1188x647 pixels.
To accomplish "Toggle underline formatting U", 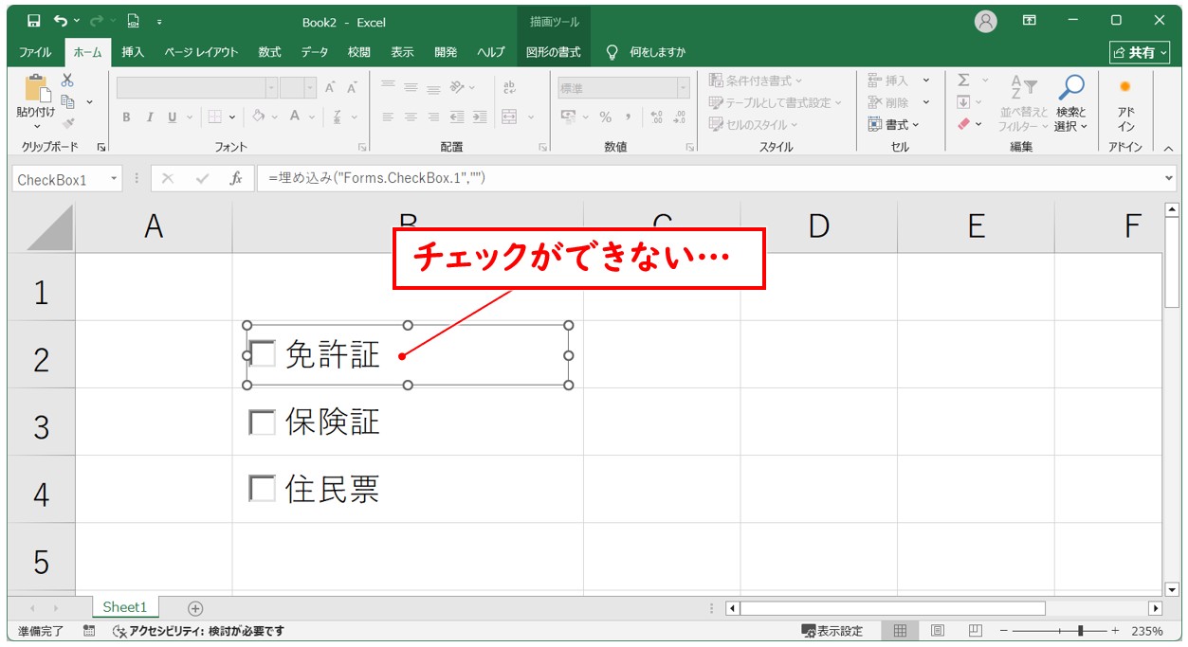I will tap(173, 117).
